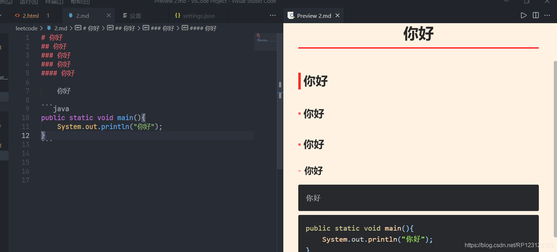
Task: Click the 运行(R) menu
Action: tap(29, 2)
